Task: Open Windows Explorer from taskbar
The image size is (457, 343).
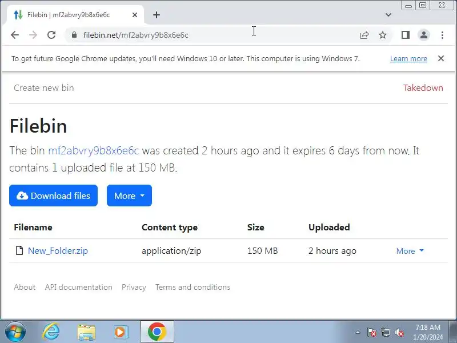Action: point(86,332)
